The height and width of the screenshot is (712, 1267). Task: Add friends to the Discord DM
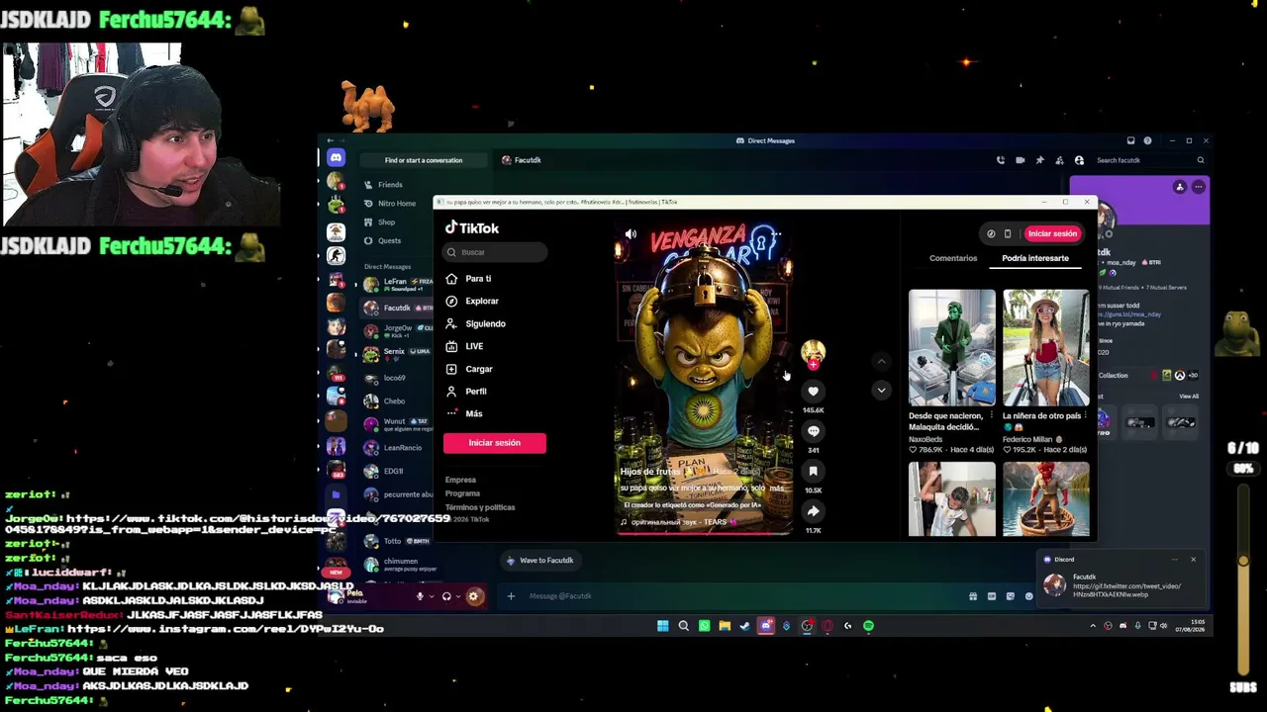point(1059,160)
